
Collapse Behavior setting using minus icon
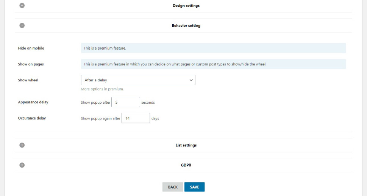coord(22,25)
